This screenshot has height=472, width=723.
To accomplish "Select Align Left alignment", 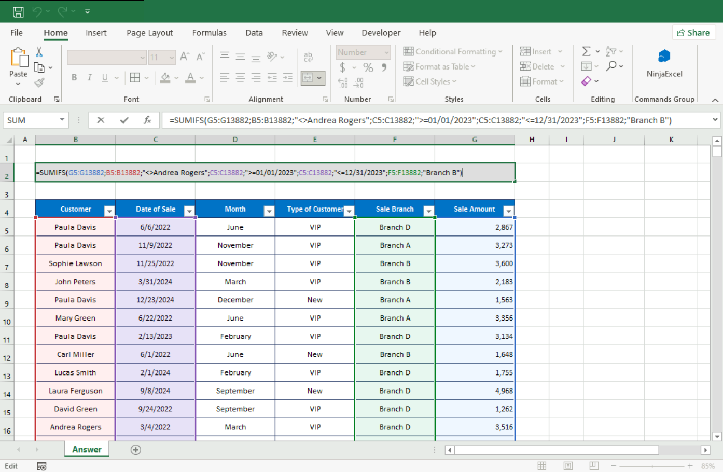I will [x=225, y=78].
